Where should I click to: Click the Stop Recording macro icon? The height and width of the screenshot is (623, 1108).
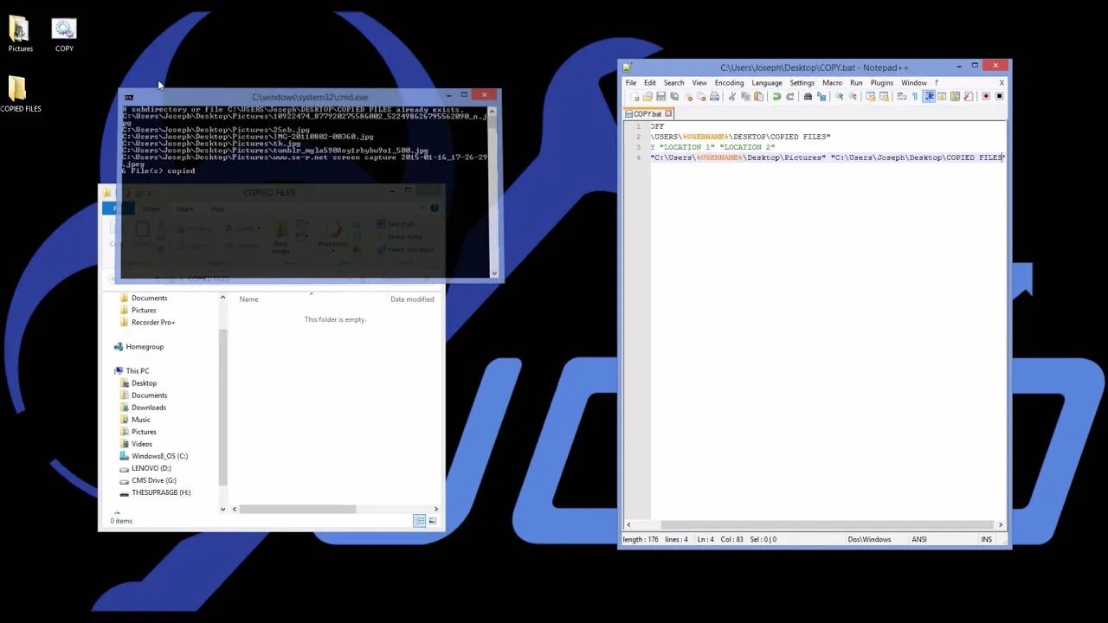pyautogui.click(x=1000, y=96)
